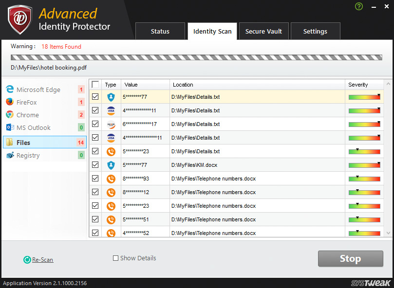The image size is (394, 288).
Task: Click severity bar for value 4***************11
Action: coord(364,138)
